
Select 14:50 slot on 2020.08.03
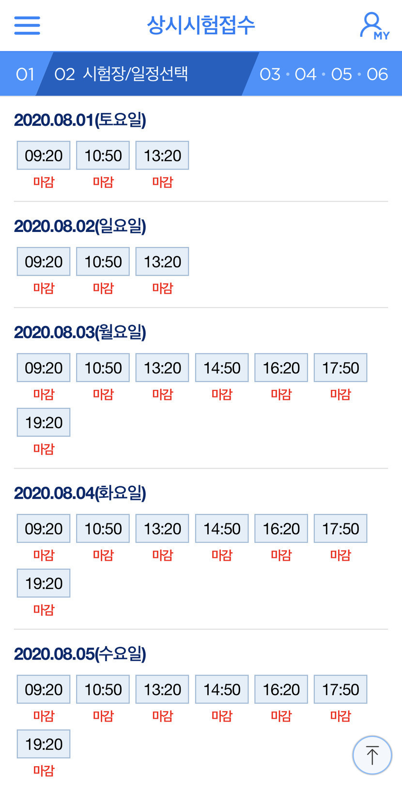pos(222,368)
